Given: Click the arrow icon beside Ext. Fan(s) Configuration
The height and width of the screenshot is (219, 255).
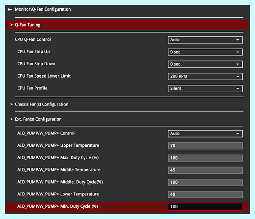Looking at the screenshot, I should (x=11, y=119).
